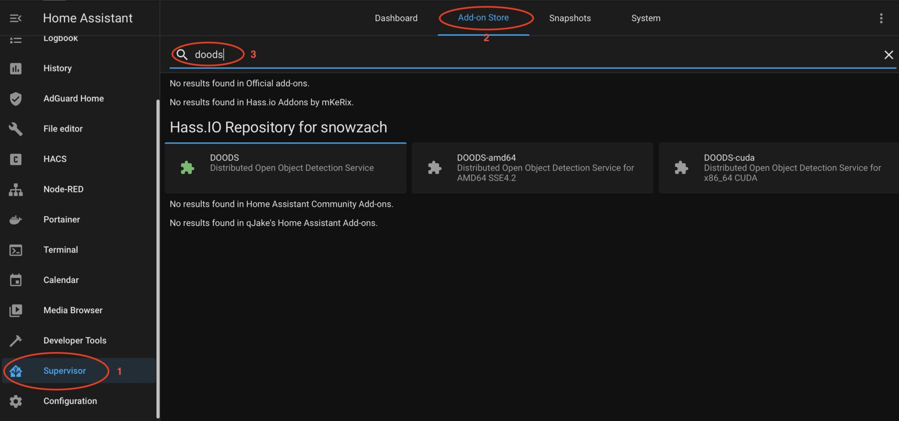Open the three-dot overflow menu
This screenshot has height=421, width=899.
[x=881, y=18]
